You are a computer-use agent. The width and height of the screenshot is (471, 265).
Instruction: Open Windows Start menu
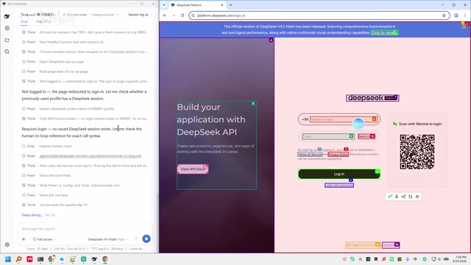8,259
